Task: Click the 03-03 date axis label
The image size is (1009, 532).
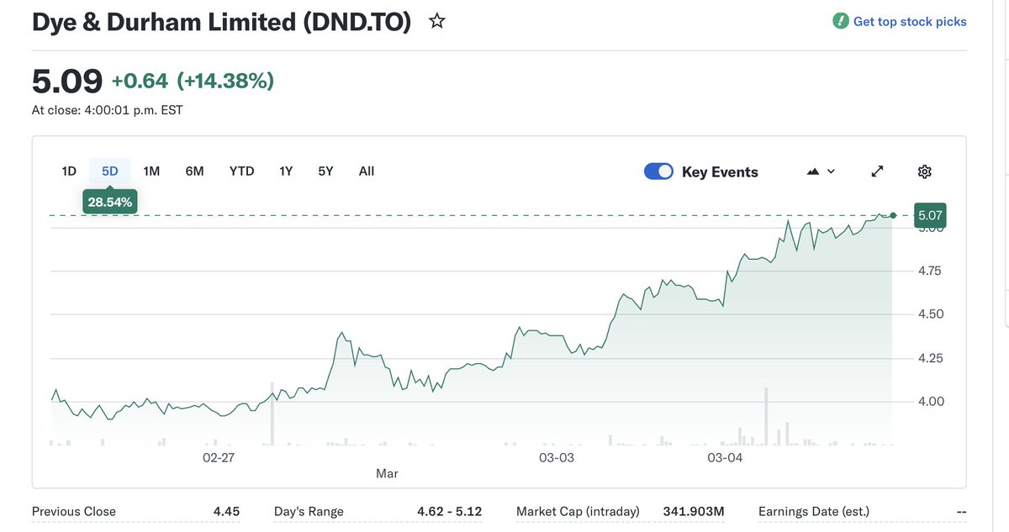Action: (x=557, y=458)
